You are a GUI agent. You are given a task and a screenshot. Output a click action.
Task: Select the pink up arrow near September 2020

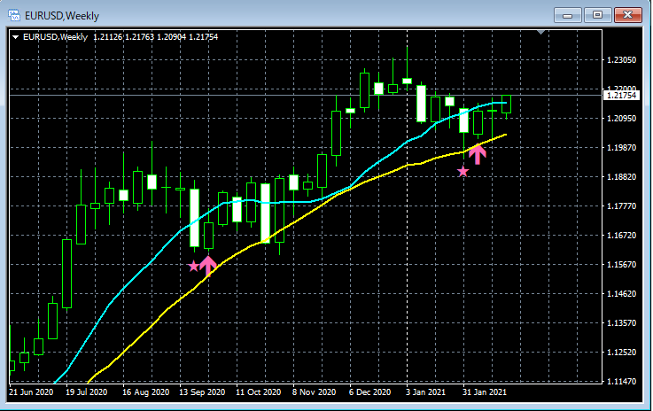click(x=208, y=266)
